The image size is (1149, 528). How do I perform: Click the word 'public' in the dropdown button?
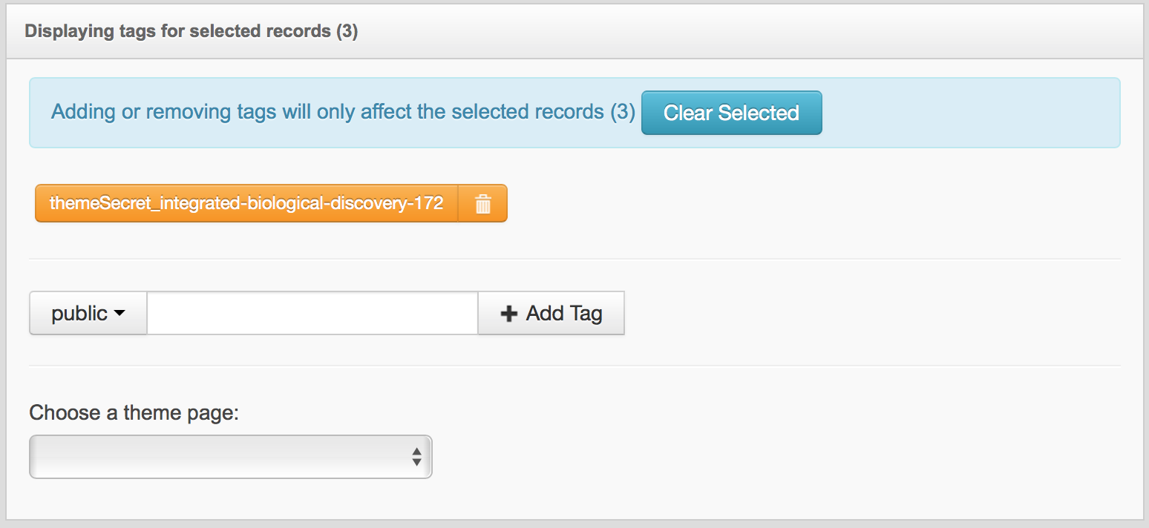(x=79, y=314)
